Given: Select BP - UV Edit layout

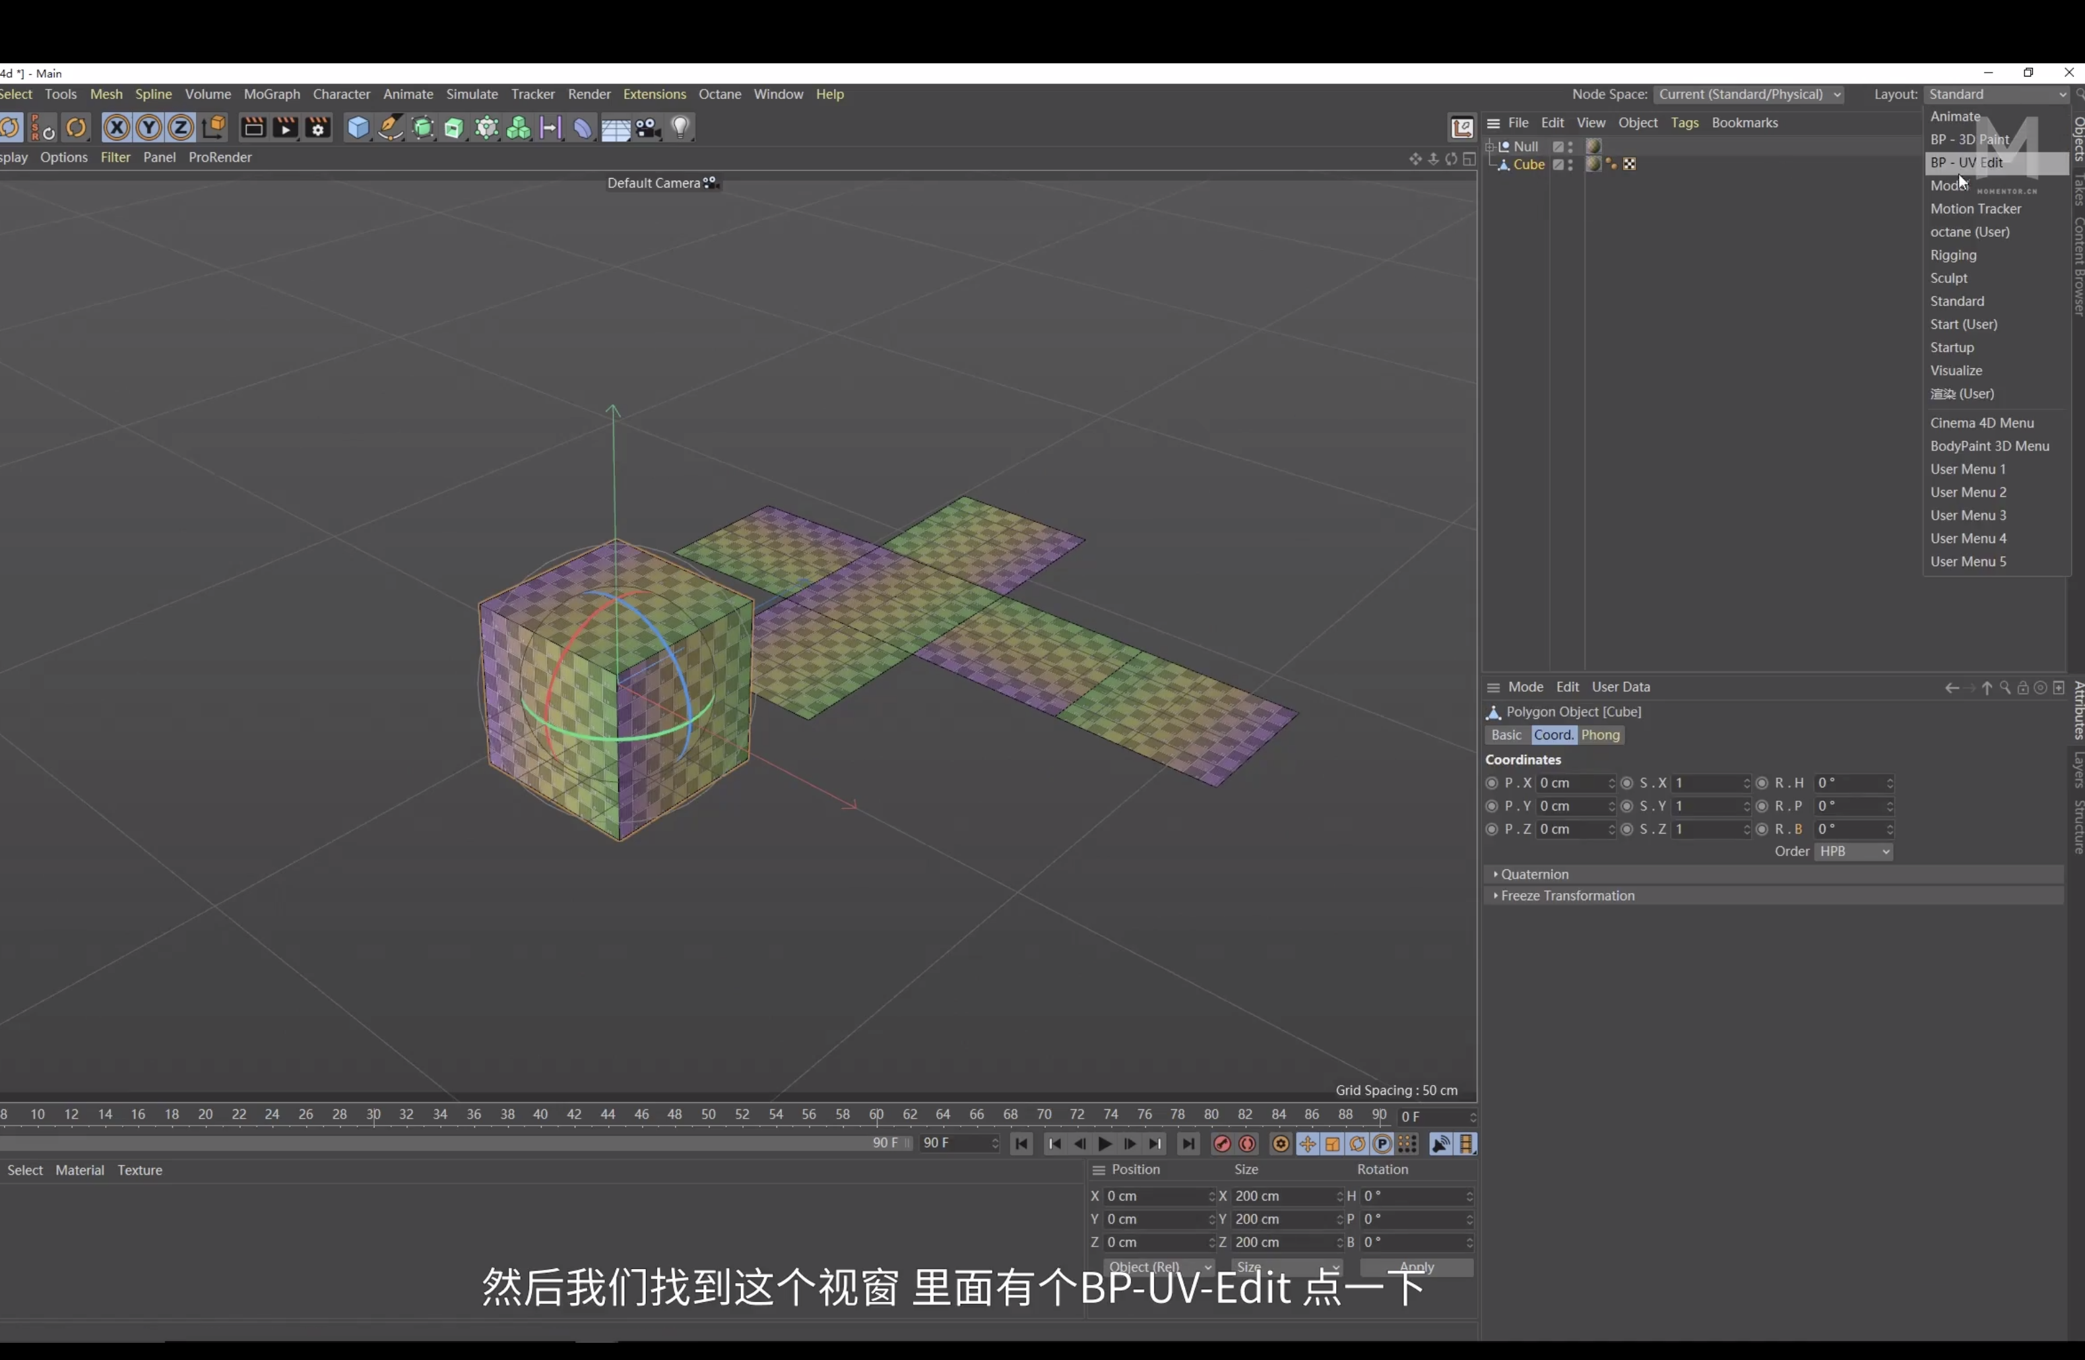Looking at the screenshot, I should [x=1996, y=163].
